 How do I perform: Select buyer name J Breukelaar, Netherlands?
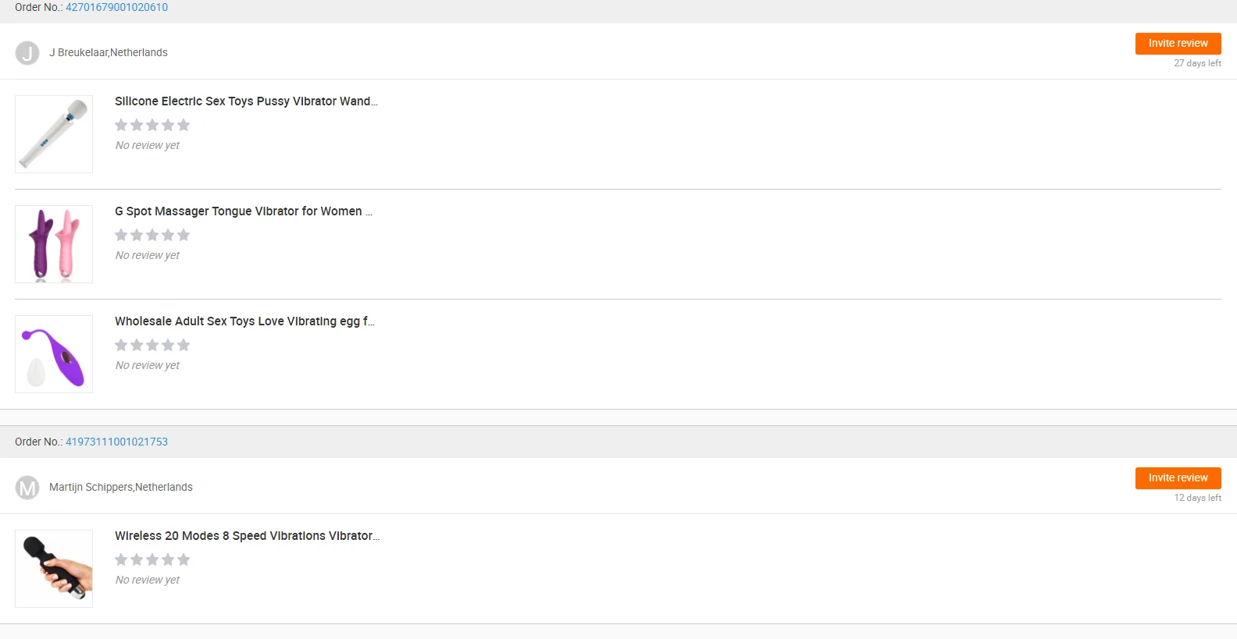tap(109, 53)
